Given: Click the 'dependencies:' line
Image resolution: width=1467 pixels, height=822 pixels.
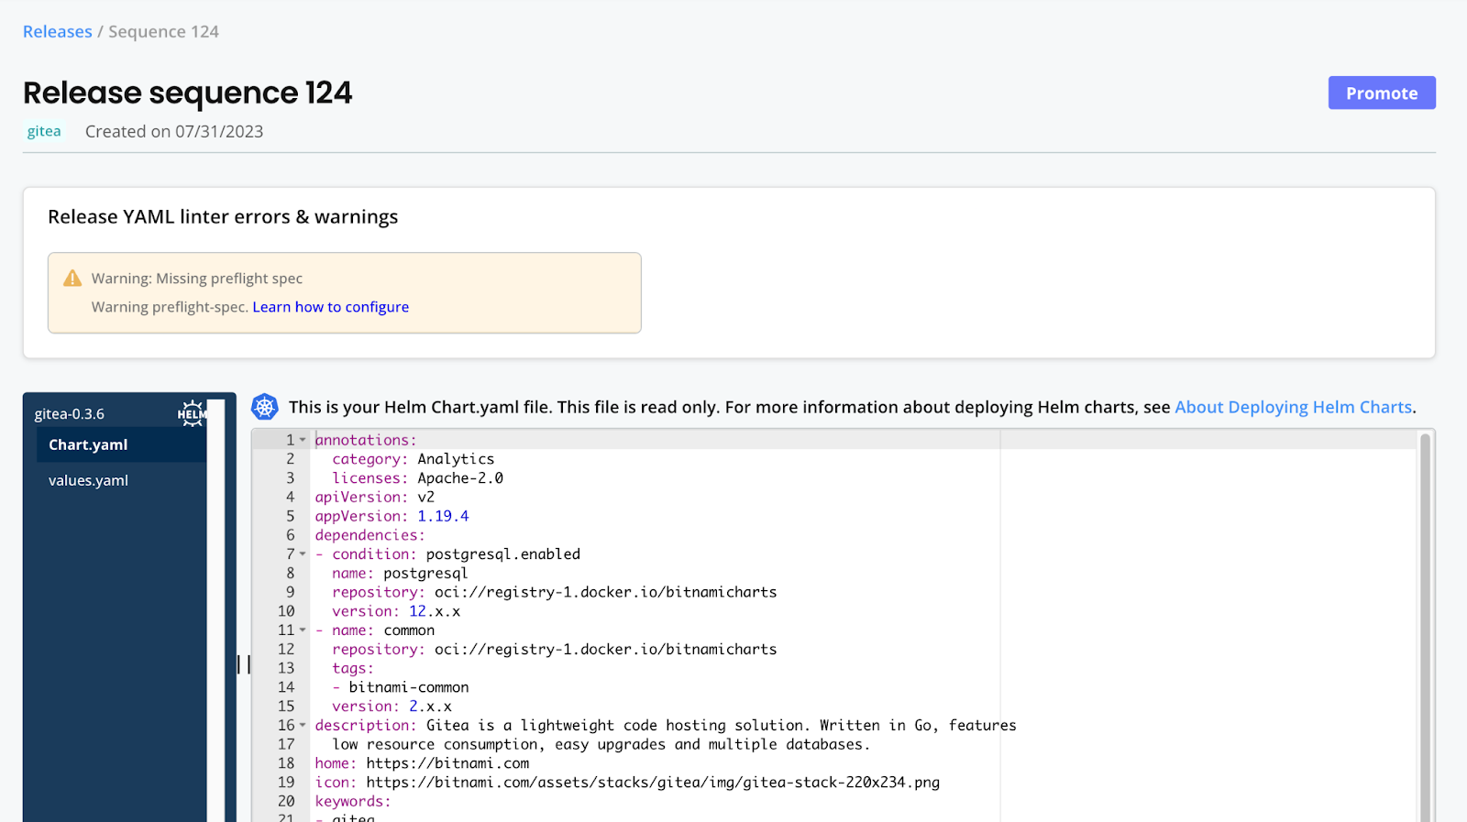Looking at the screenshot, I should coord(370,535).
